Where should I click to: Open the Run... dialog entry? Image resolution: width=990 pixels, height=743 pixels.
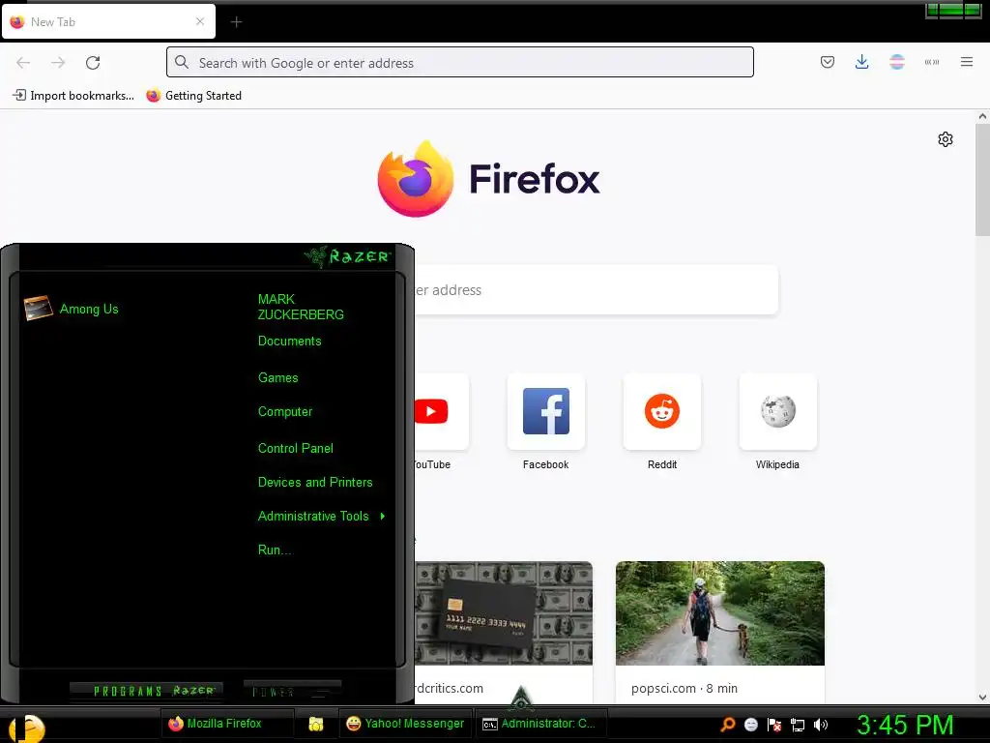274,550
